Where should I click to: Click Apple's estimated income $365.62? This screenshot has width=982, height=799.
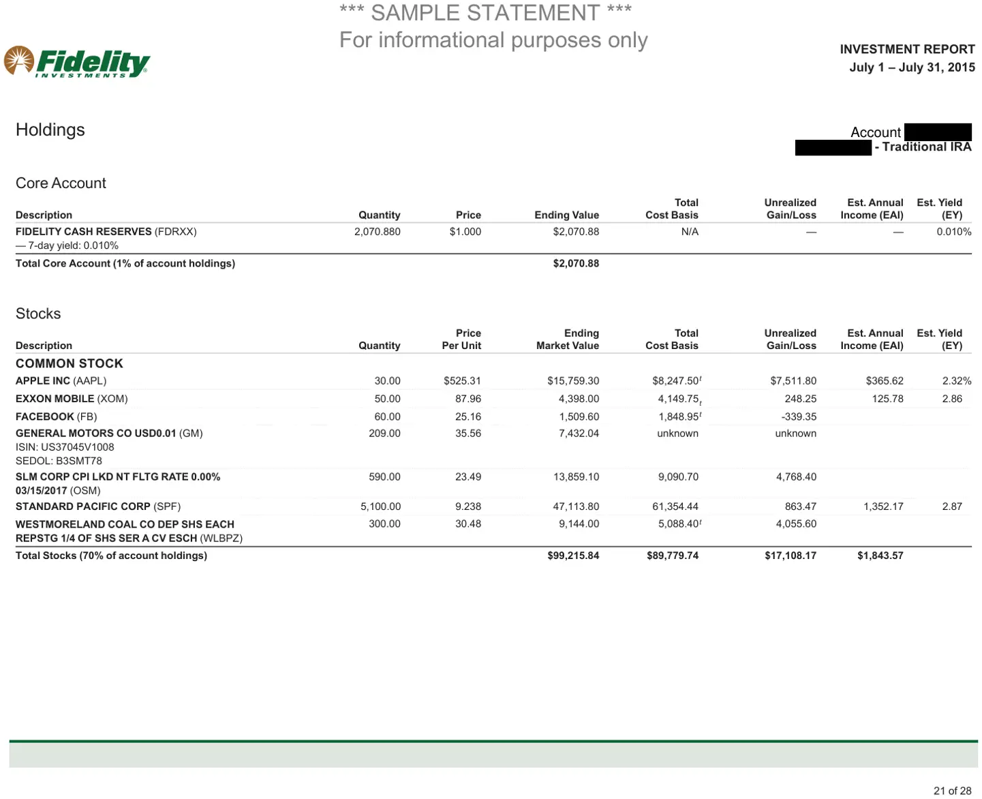[885, 381]
